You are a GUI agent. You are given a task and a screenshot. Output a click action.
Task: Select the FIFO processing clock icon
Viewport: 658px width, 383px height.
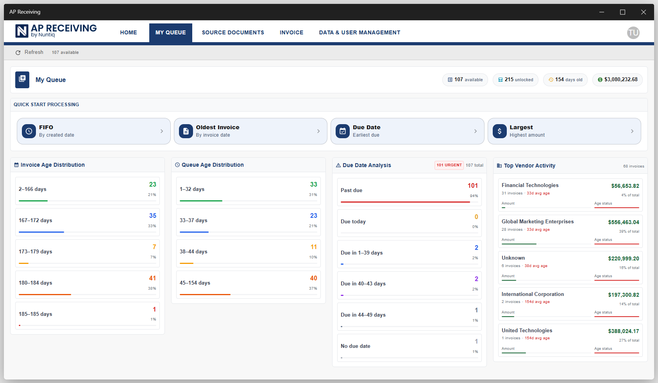click(x=29, y=131)
